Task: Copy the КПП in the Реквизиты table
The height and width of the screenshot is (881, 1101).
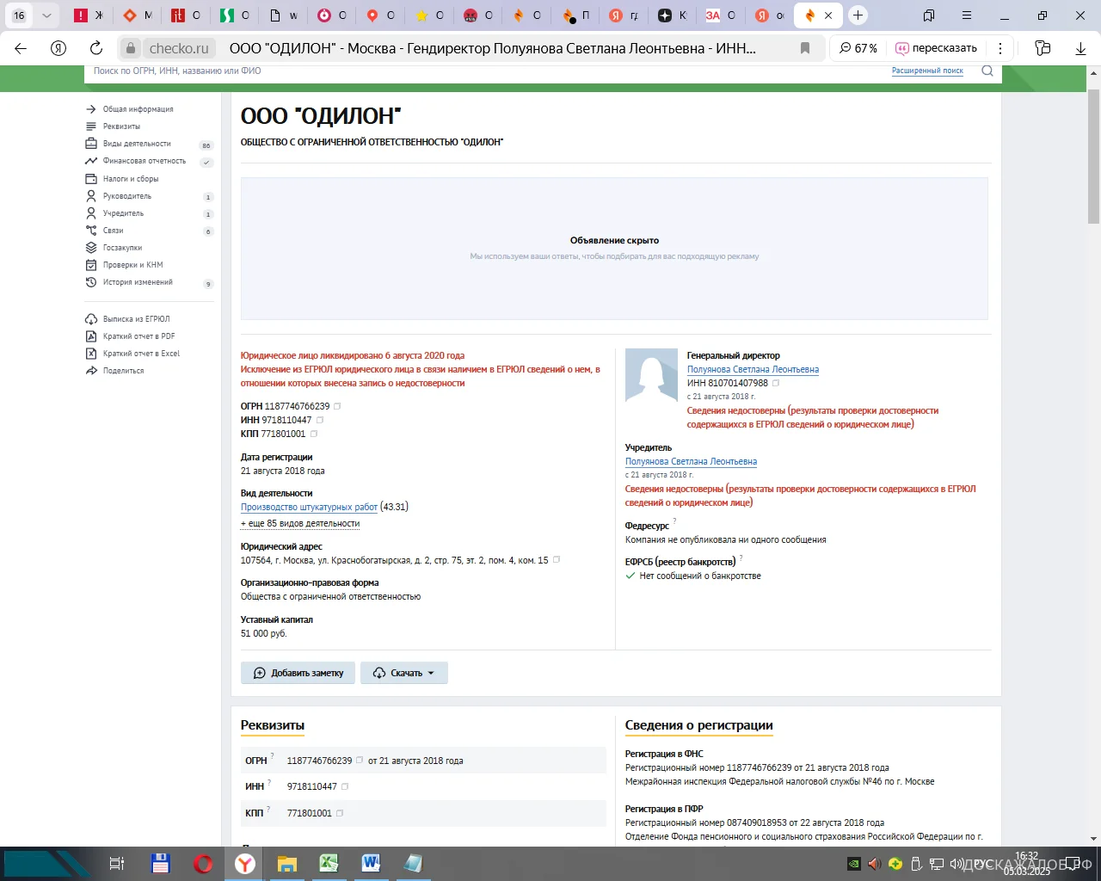Action: point(340,813)
